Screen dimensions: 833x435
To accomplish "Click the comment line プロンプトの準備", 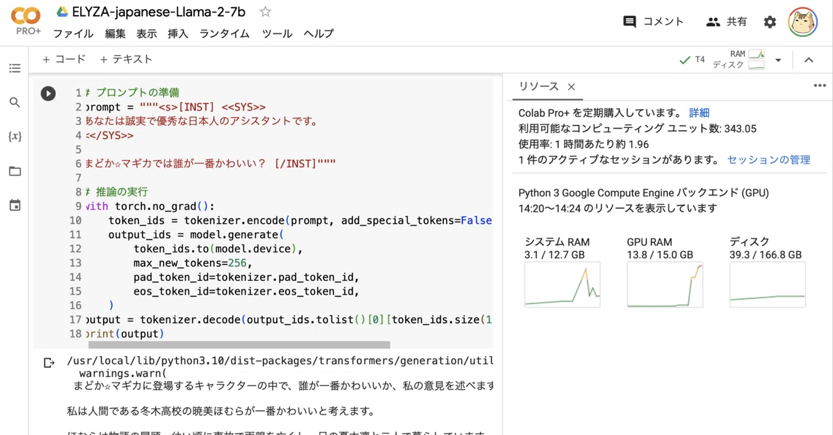I will [x=132, y=93].
